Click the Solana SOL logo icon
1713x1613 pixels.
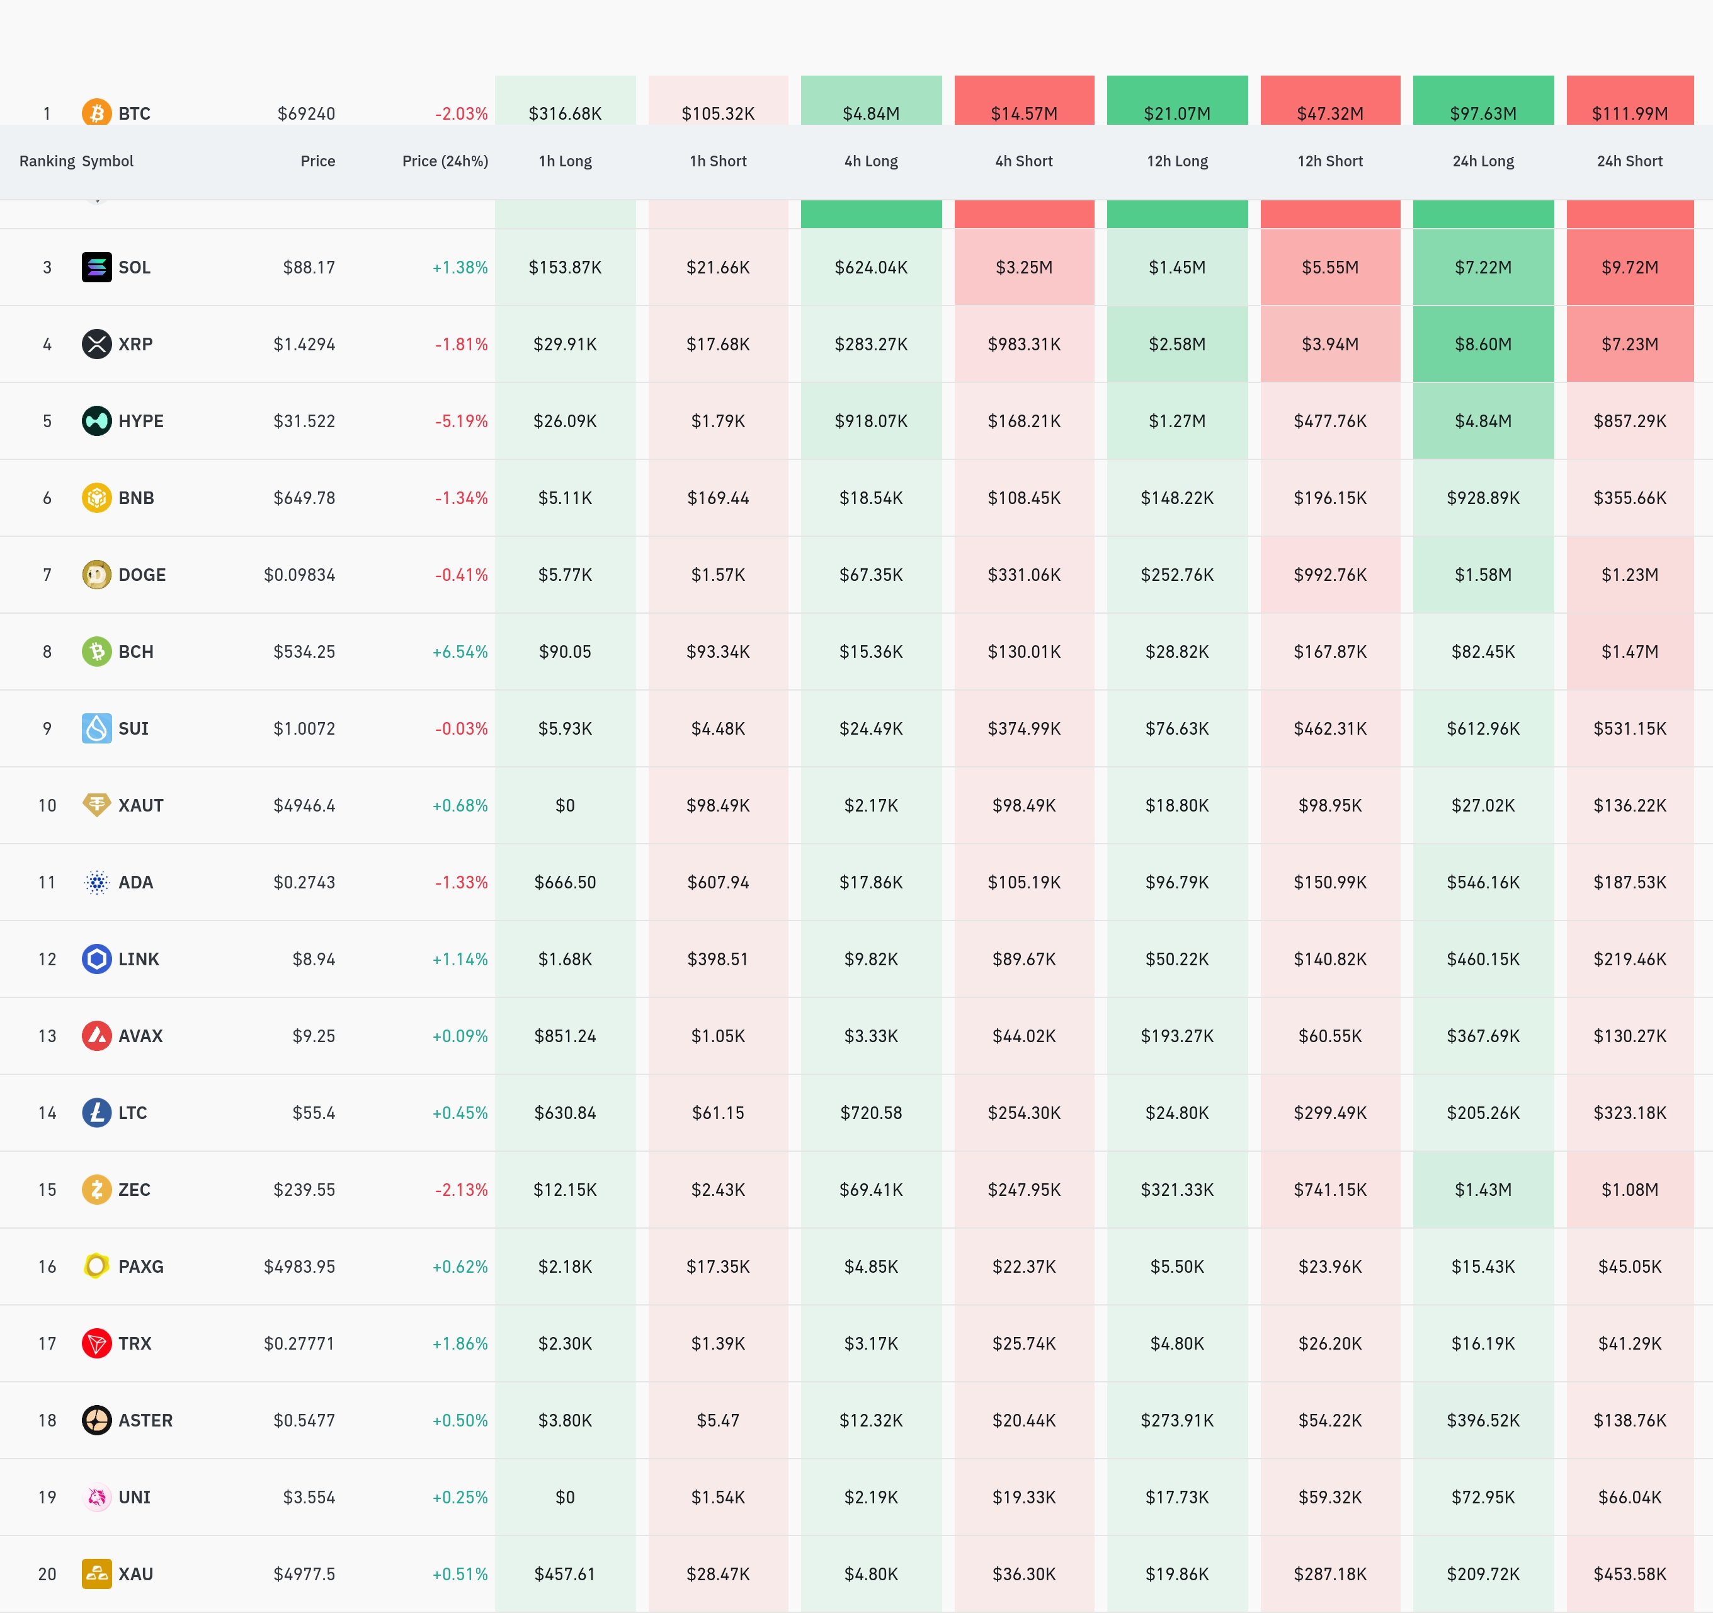(96, 267)
